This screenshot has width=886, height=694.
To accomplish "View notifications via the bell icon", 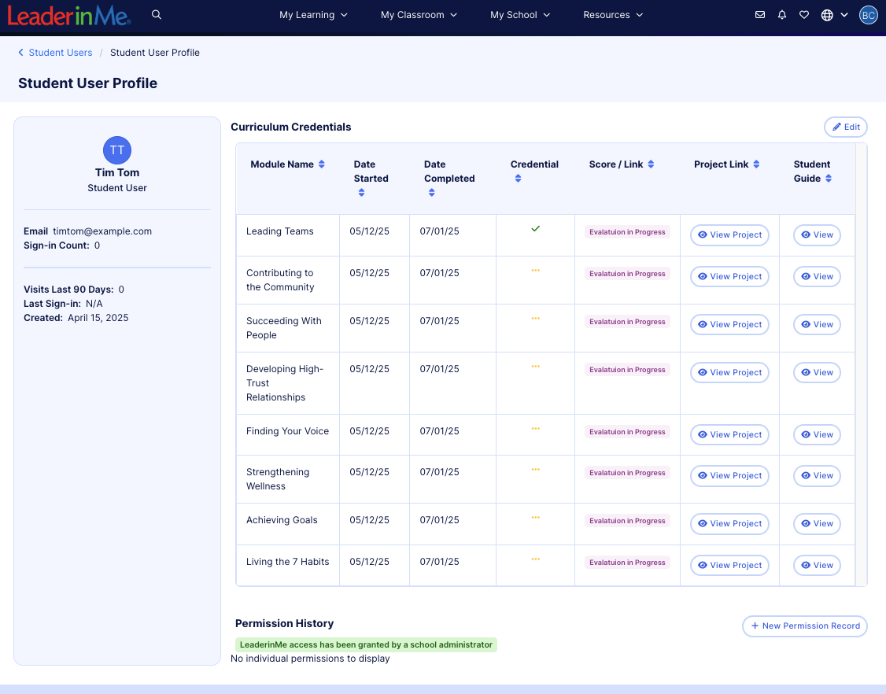I will pyautogui.click(x=781, y=14).
